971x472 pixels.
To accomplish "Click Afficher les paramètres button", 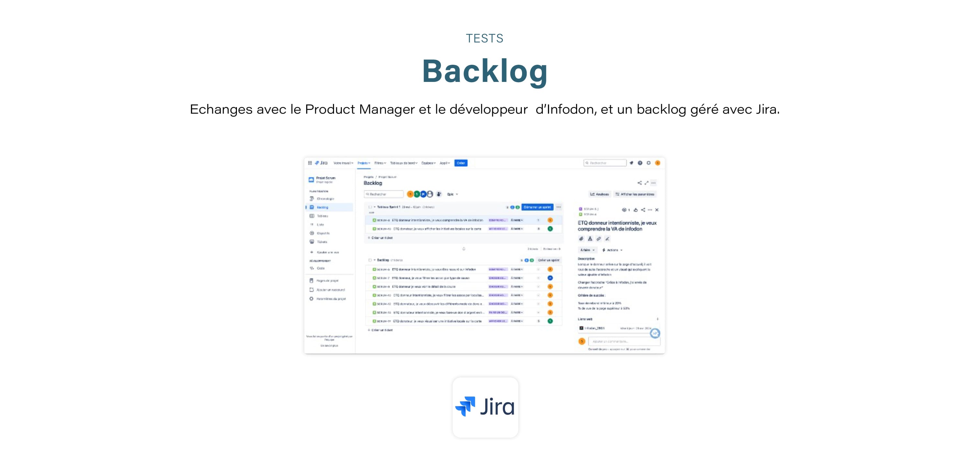I will point(635,194).
